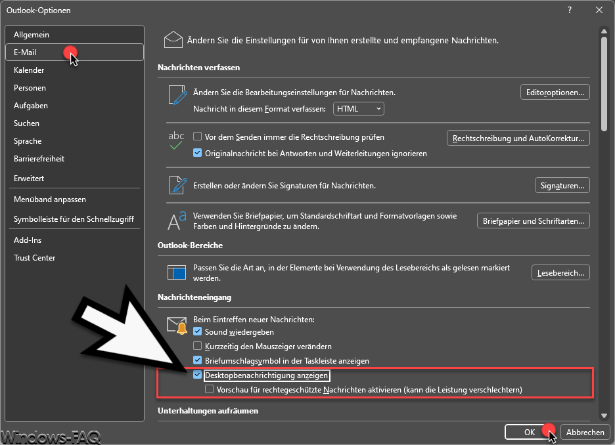Click the 'Lesebereich...' button
The image size is (615, 445).
click(x=560, y=272)
